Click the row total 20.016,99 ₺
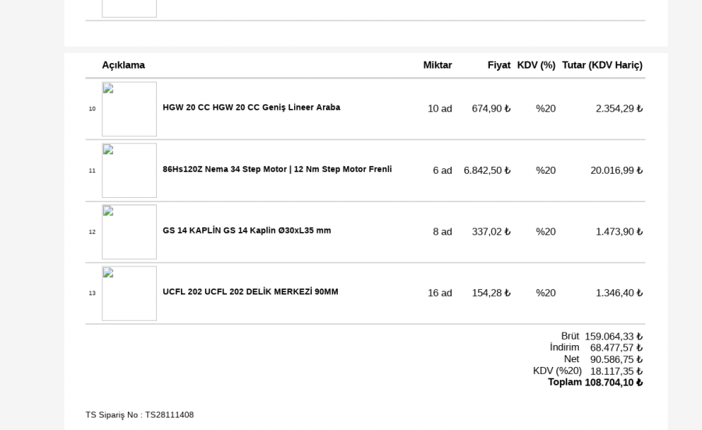 616,171
